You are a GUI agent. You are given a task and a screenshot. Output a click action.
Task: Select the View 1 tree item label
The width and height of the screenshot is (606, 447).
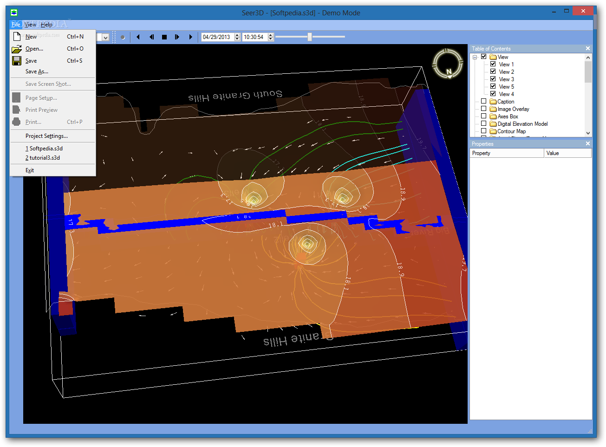tap(507, 65)
